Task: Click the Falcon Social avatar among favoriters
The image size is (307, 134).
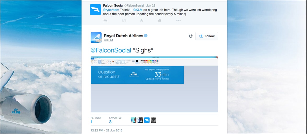Action: click(147, 120)
